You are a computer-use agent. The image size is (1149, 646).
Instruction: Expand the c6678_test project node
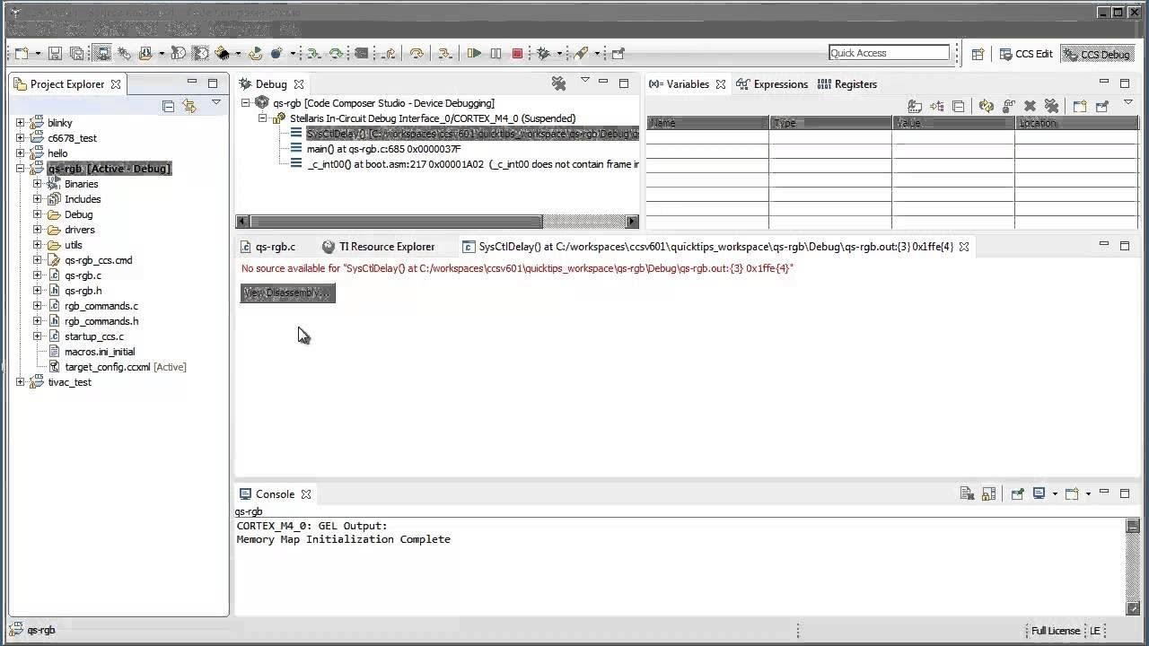pos(20,138)
